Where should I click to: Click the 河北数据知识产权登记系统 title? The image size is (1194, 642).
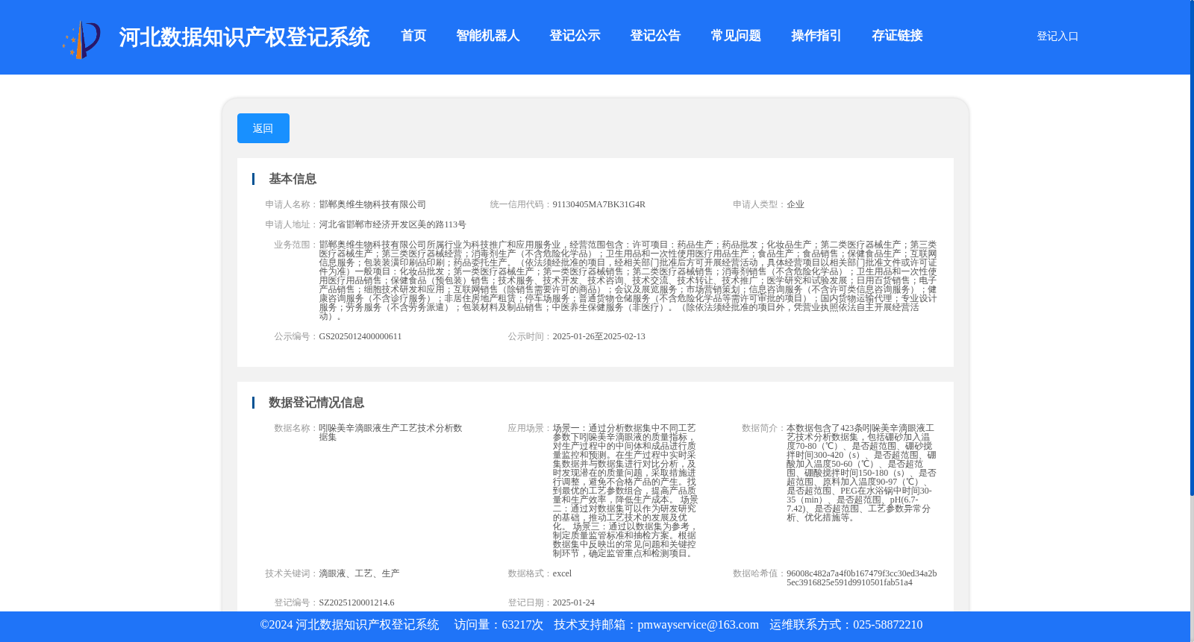pos(244,37)
